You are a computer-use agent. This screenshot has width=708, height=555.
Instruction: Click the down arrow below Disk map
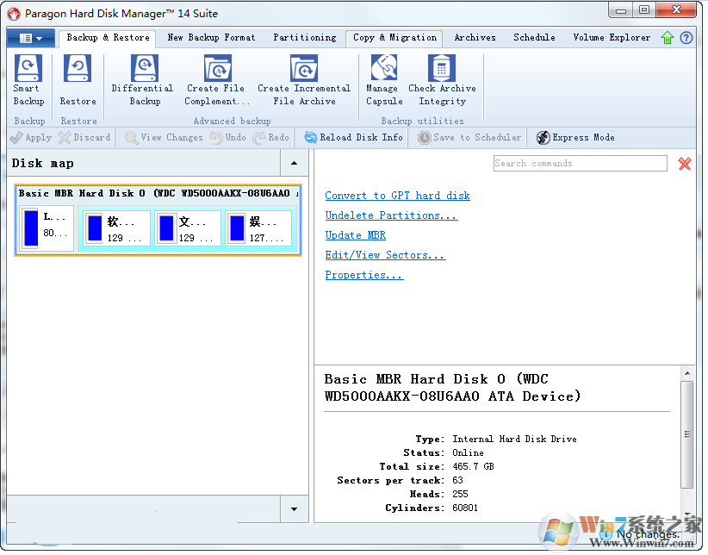294,509
